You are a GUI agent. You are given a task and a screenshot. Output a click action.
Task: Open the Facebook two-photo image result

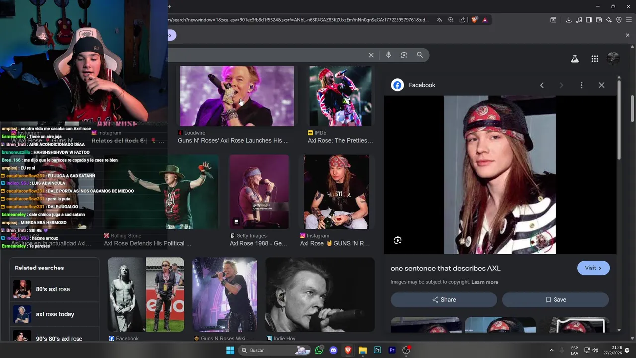pyautogui.click(x=146, y=294)
